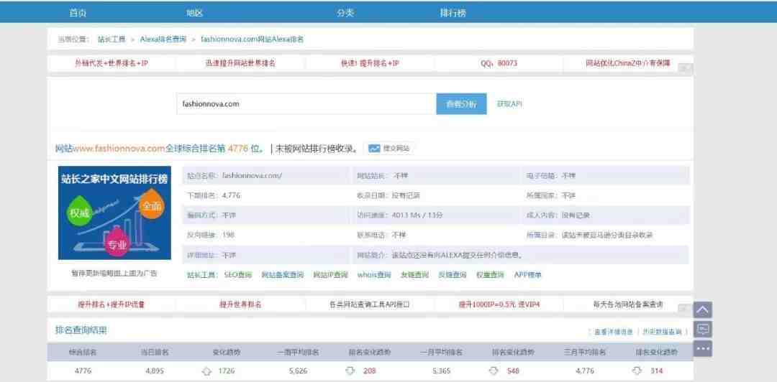This screenshot has height=382, width=777.
Task: Open Alexa排名查询 breadcrumb link
Action: coord(163,39)
